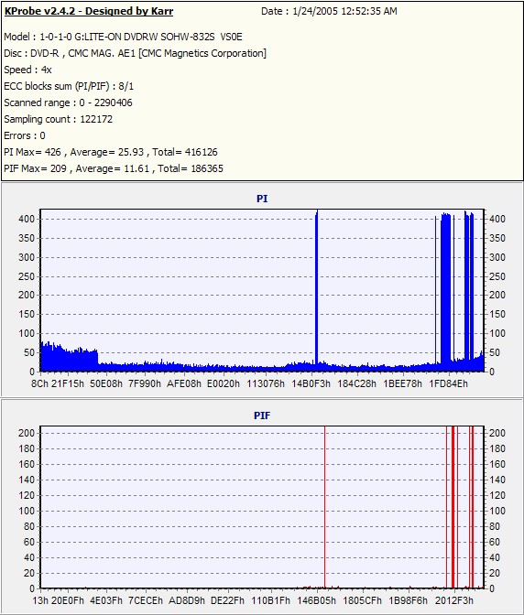This screenshot has width=524, height=615.
Task: Click the red PIF spike near 146B05h
Action: (324, 507)
